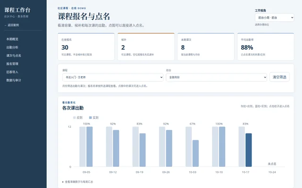Click the 10-10 实到 blue bar
The width and height of the screenshot is (302, 188).
coord(222,147)
